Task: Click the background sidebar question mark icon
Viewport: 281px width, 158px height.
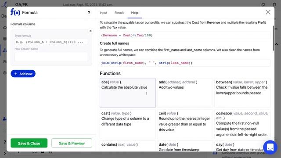Action: coord(5,142)
